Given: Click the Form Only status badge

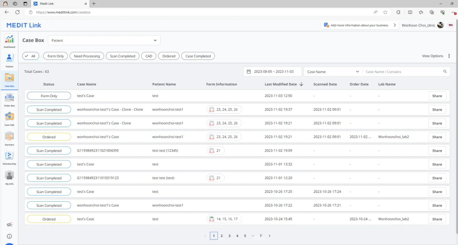Looking at the screenshot, I should point(49,96).
